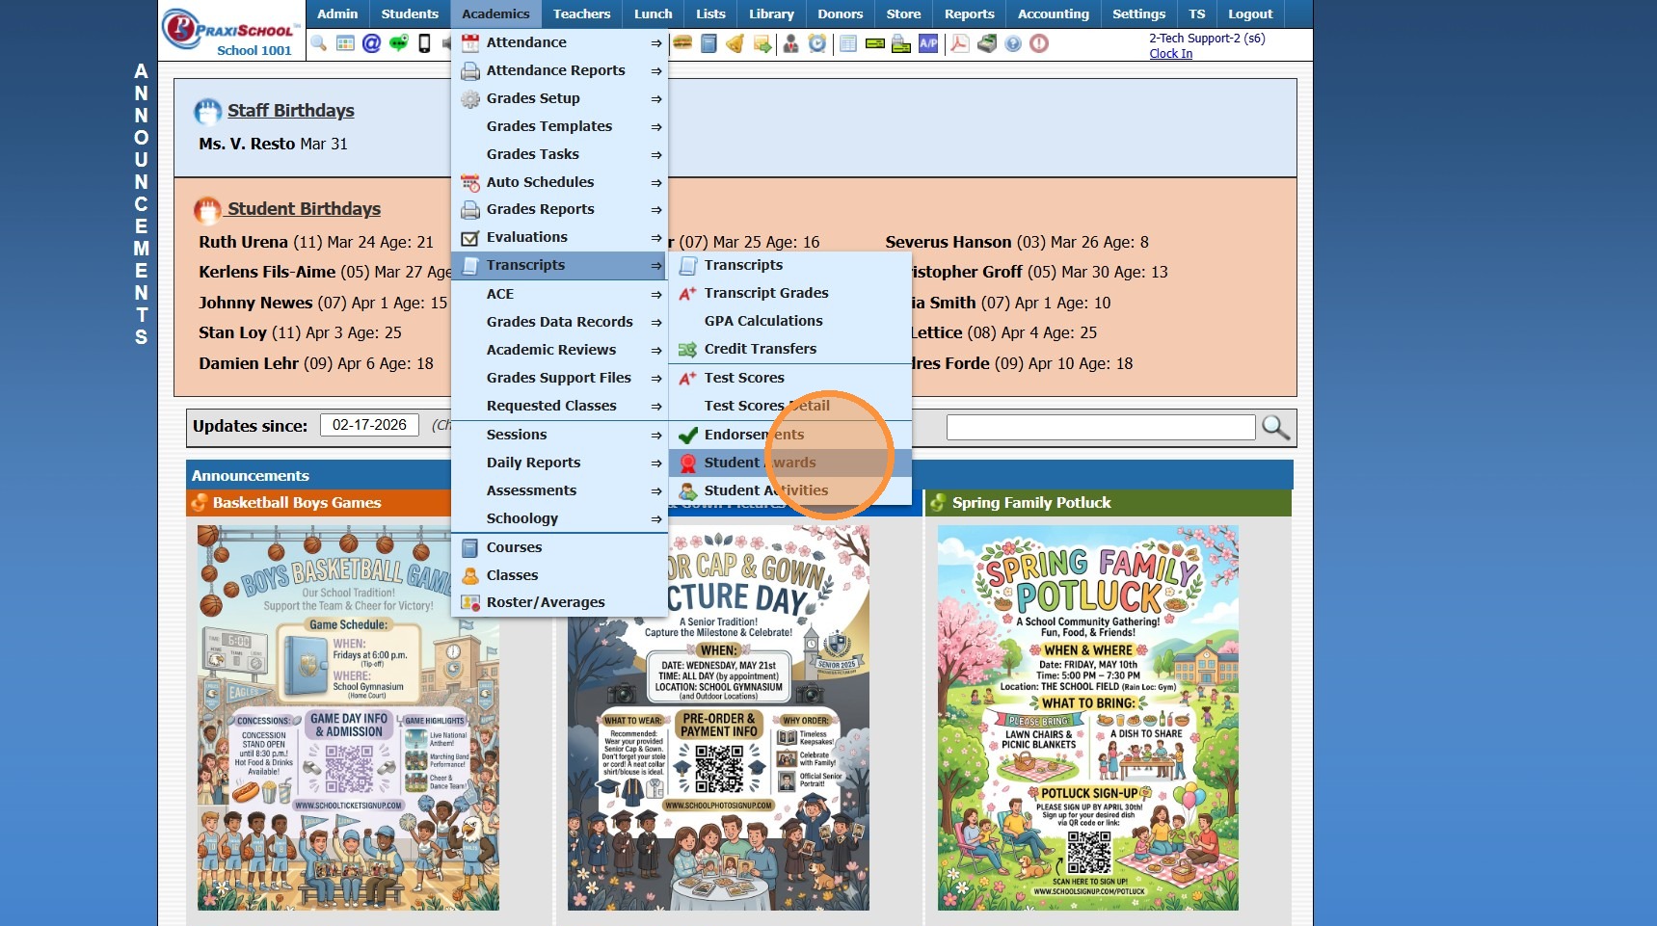This screenshot has height=926, width=1657.
Task: Open the Spring Family Potluck poster
Action: pos(1088,718)
